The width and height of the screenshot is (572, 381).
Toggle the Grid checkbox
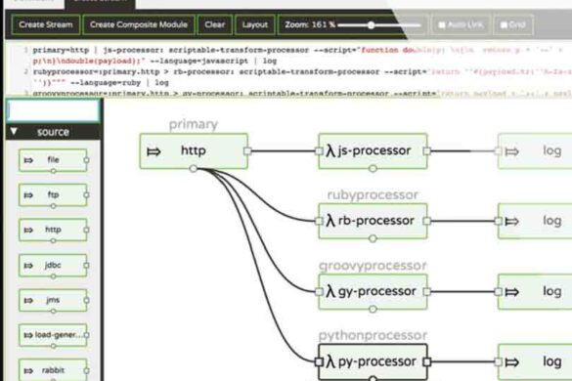[x=504, y=24]
